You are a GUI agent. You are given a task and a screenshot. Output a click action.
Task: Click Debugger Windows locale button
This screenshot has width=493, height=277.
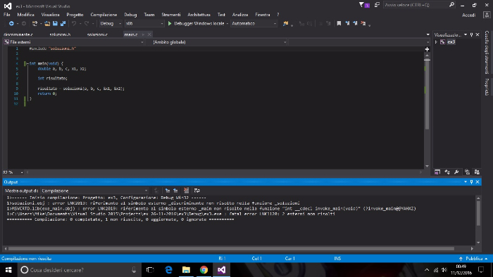(199, 23)
